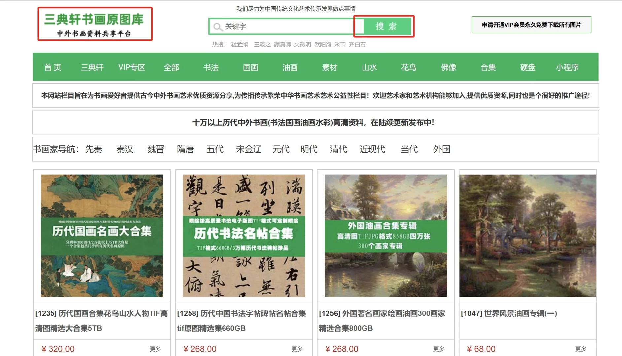Select hot search term 文徵明
The image size is (622, 356).
(302, 44)
